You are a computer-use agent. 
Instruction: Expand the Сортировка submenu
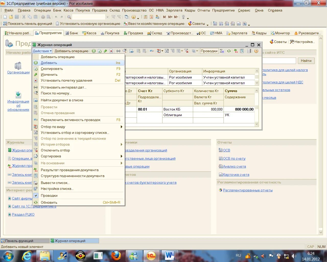pyautogui.click(x=79, y=156)
